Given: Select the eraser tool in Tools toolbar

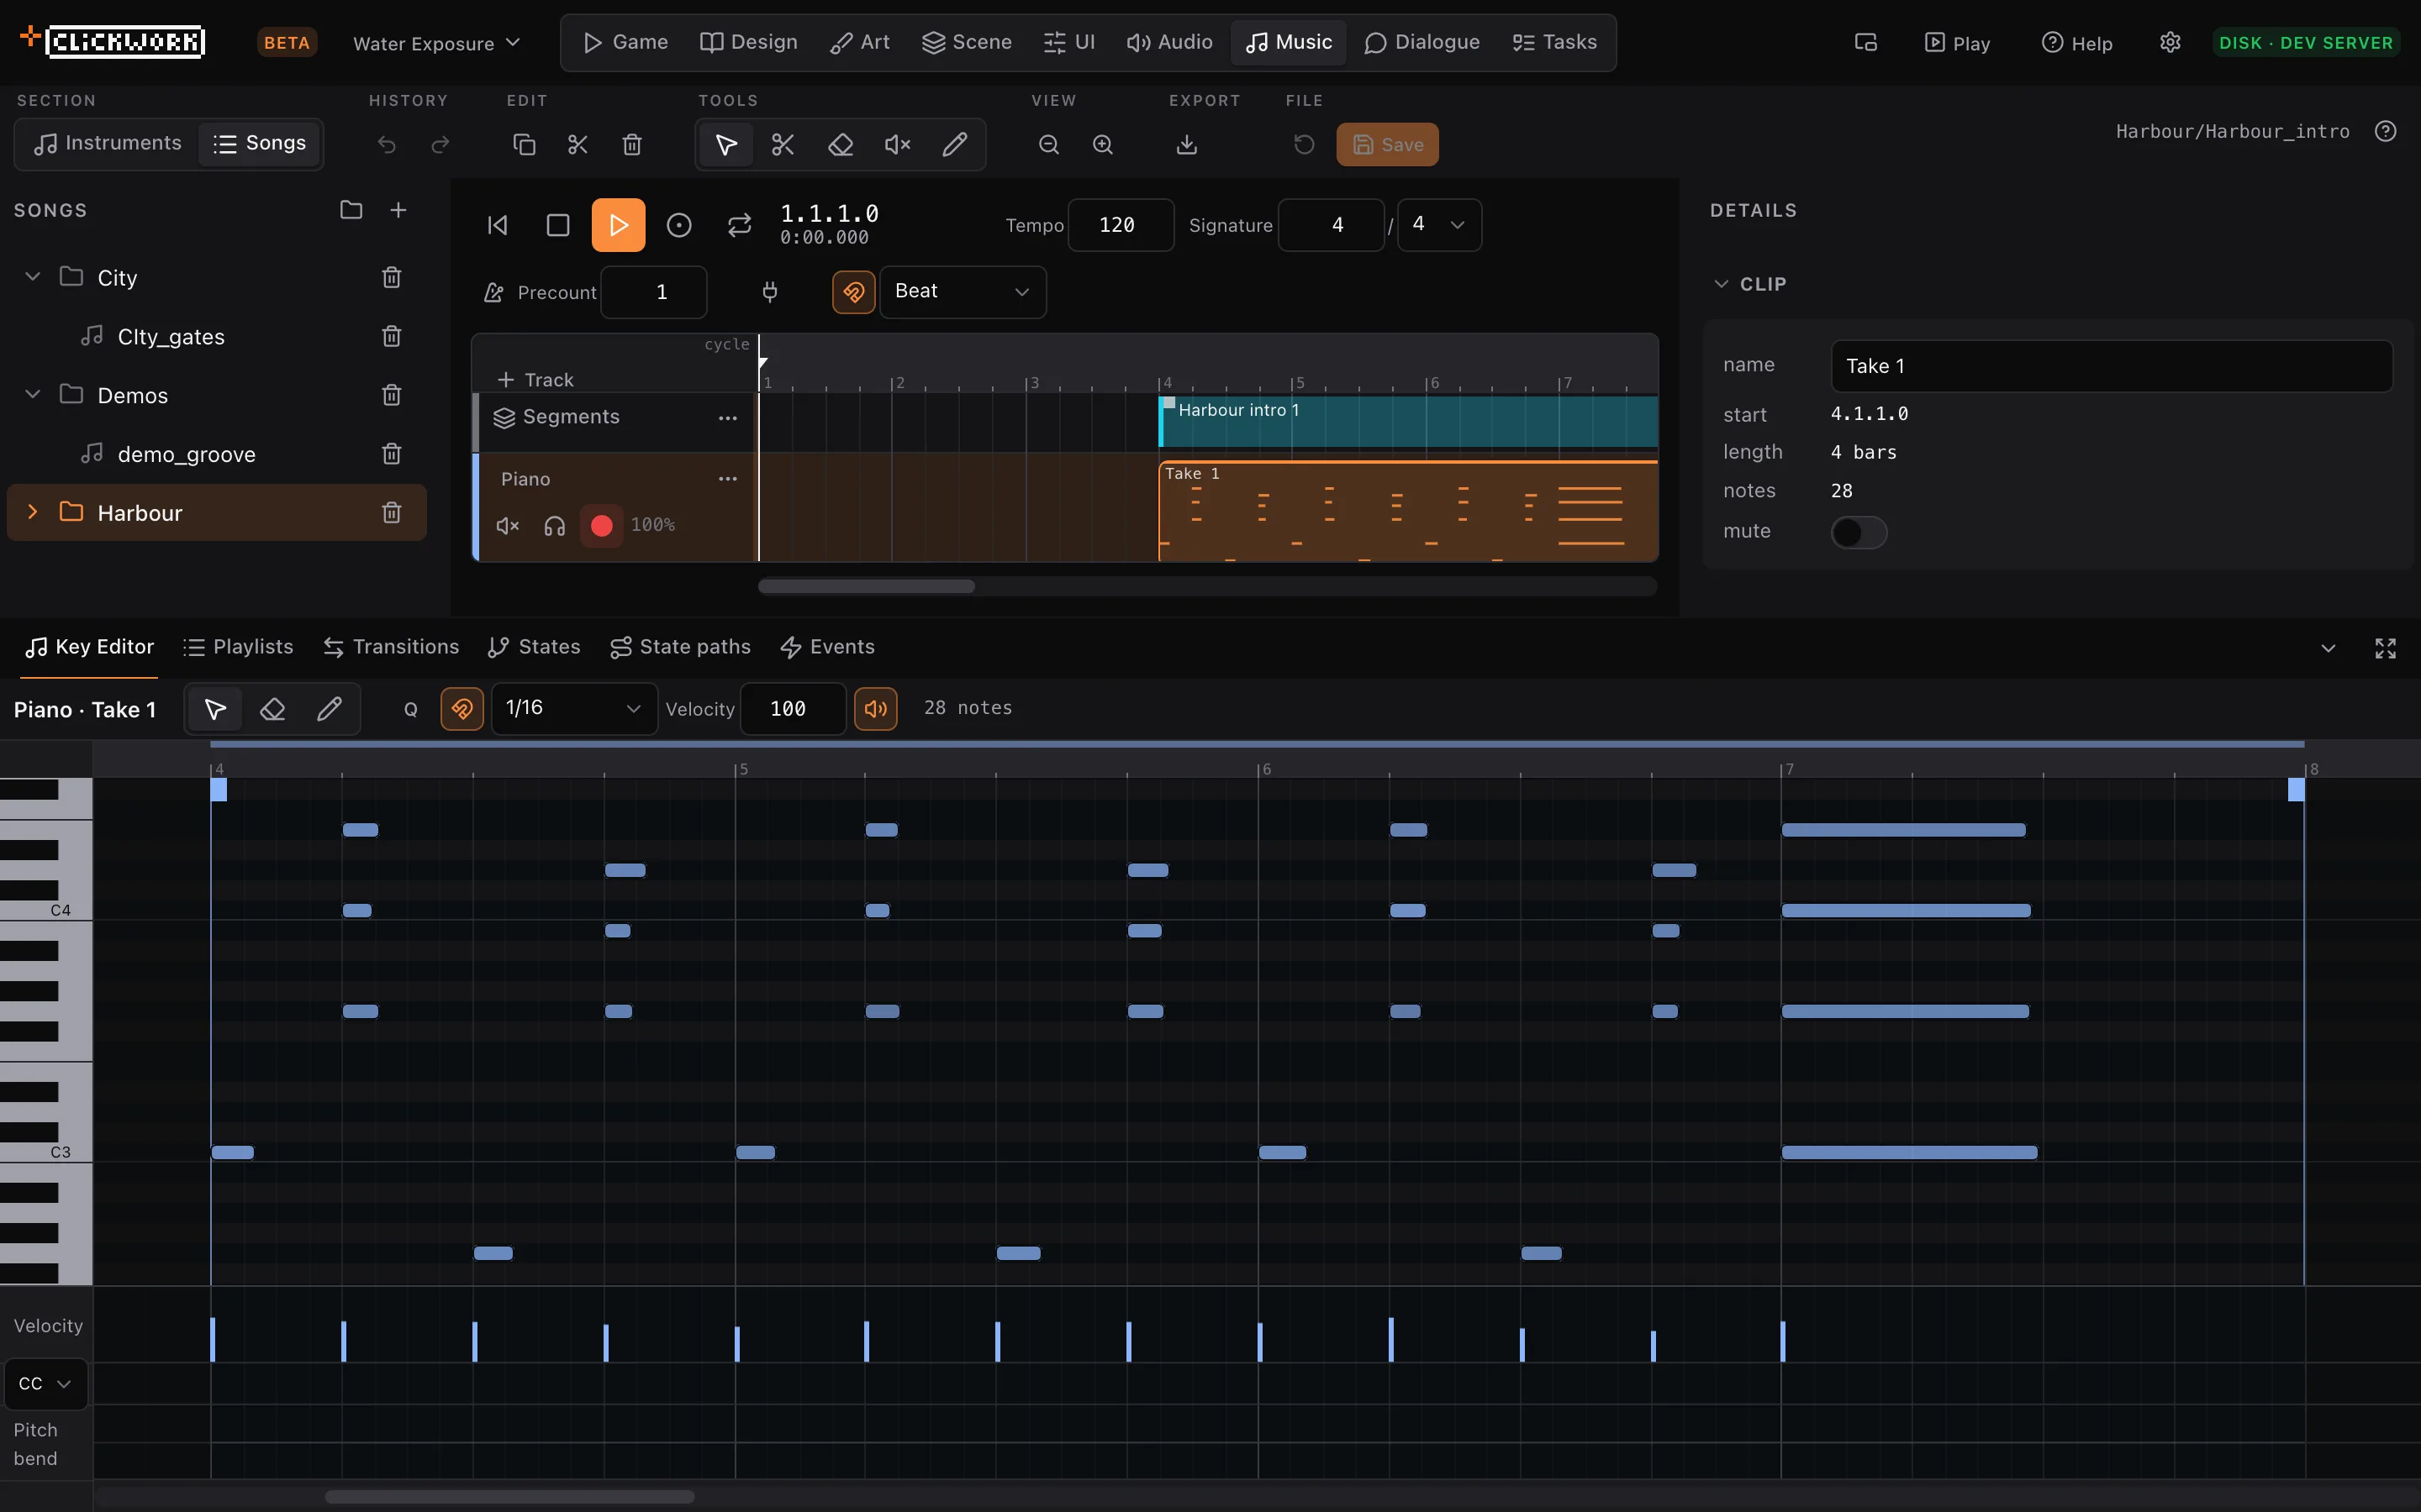Looking at the screenshot, I should [841, 145].
